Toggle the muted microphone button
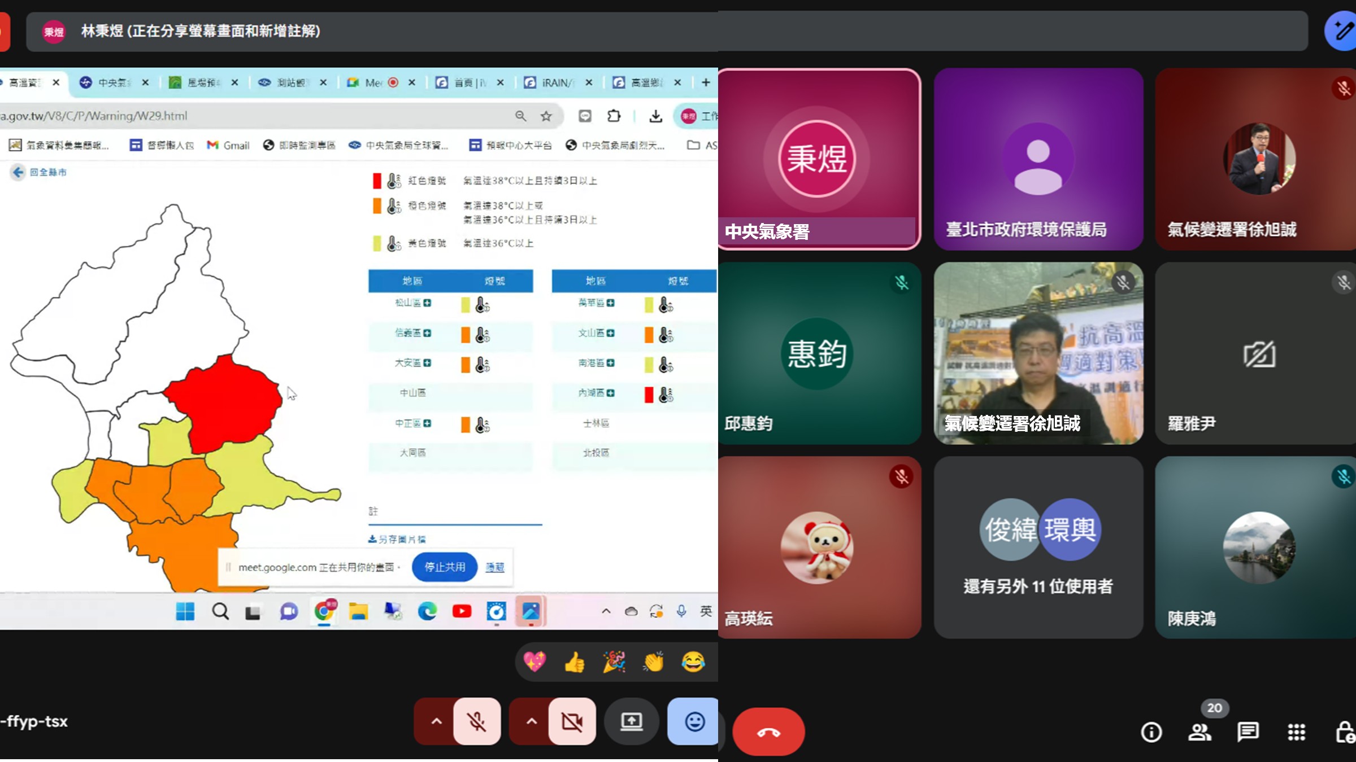The image size is (1356, 762). [477, 721]
